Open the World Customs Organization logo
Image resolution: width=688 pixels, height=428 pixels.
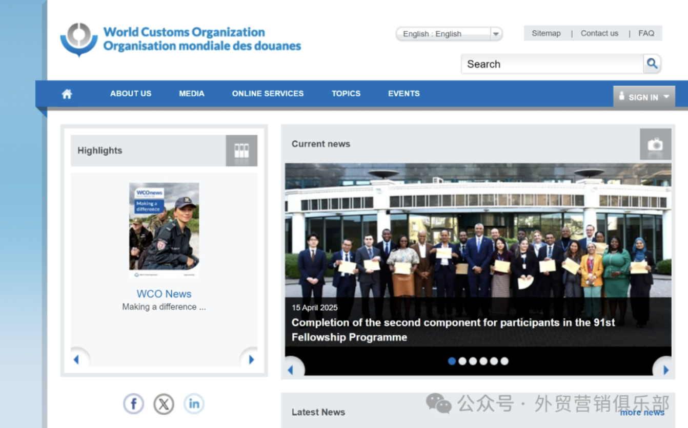[180, 39]
